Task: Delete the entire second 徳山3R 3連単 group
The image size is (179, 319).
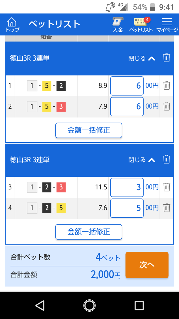Action: pyautogui.click(x=166, y=159)
